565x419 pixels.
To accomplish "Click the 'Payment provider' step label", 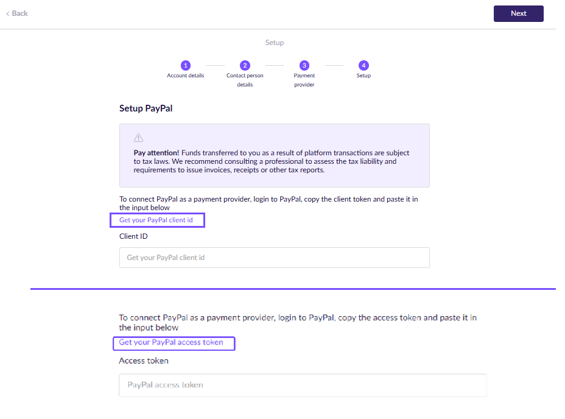I will [x=304, y=80].
